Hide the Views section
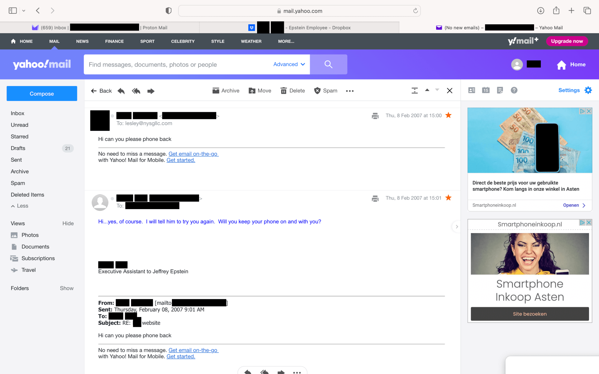The height and width of the screenshot is (374, 599). pos(68,223)
